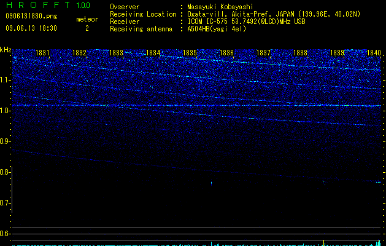Click the HROFFT title text

point(38,5)
